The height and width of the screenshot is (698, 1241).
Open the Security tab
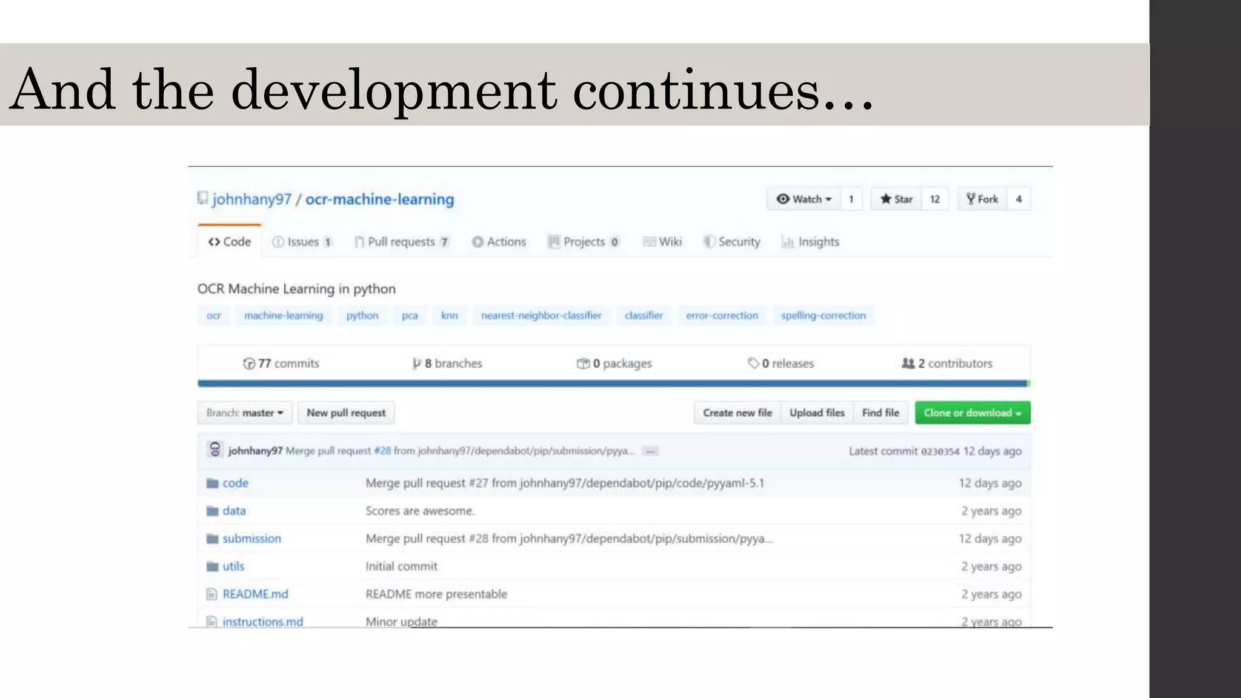point(731,242)
